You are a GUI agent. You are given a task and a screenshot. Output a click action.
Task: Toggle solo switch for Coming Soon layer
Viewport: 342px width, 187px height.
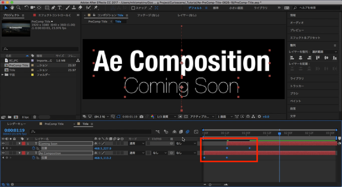pyautogui.click(x=10, y=143)
